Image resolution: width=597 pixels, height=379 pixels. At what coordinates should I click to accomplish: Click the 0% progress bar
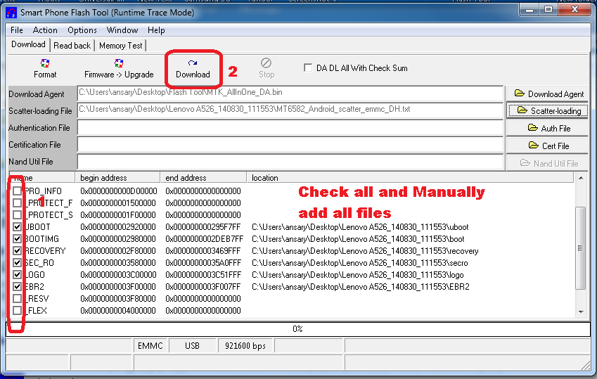[x=298, y=328]
